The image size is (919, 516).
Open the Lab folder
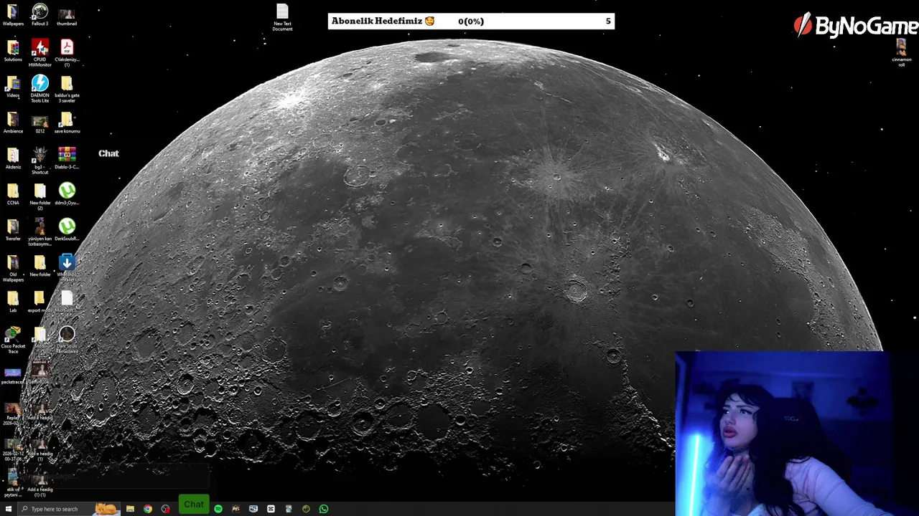[13, 302]
